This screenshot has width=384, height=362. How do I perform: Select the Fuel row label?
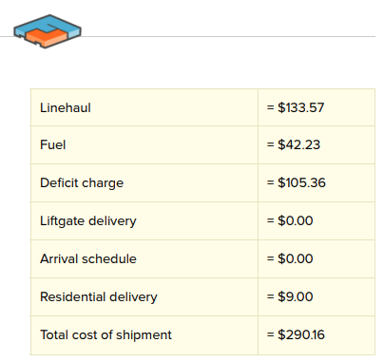tap(53, 145)
